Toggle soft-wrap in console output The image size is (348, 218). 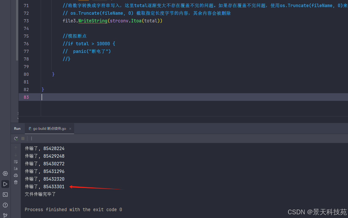pyautogui.click(x=16, y=162)
